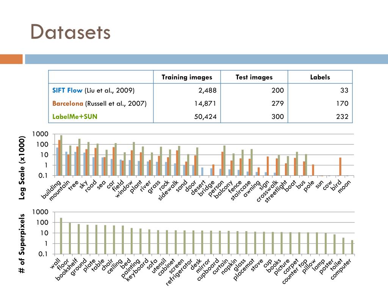The image size is (388, 291).
Task: Click the green building bar in top chart
Action: click(61, 155)
